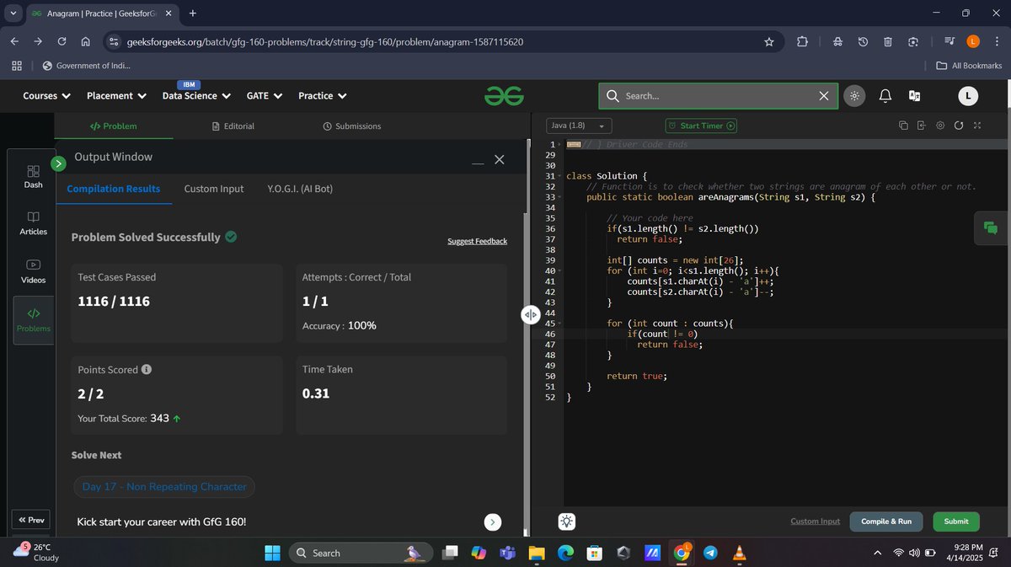Viewport: 1011px width, 567px height.
Task: Select the Compilation Results tab
Action: [114, 189]
